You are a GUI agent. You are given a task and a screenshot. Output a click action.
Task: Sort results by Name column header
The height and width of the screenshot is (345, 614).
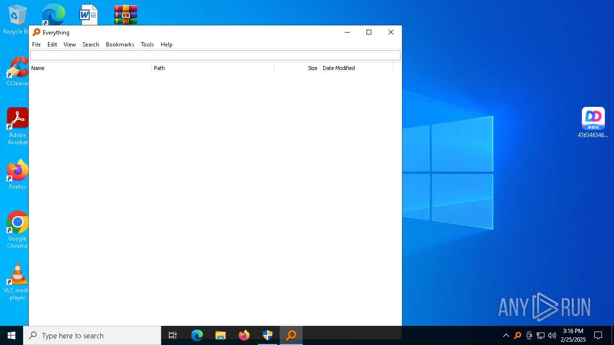point(90,68)
